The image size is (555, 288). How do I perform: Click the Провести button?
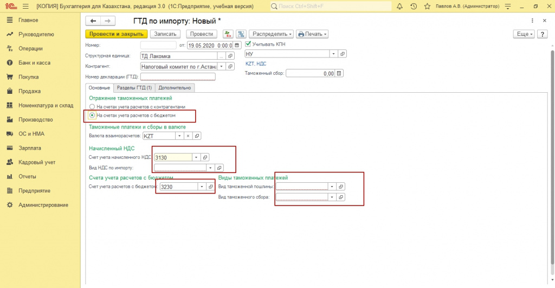click(202, 34)
